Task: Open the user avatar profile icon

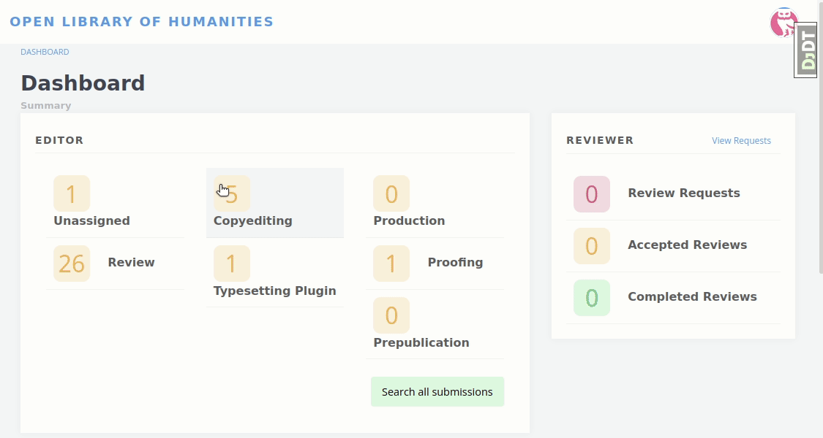Action: coord(783,22)
